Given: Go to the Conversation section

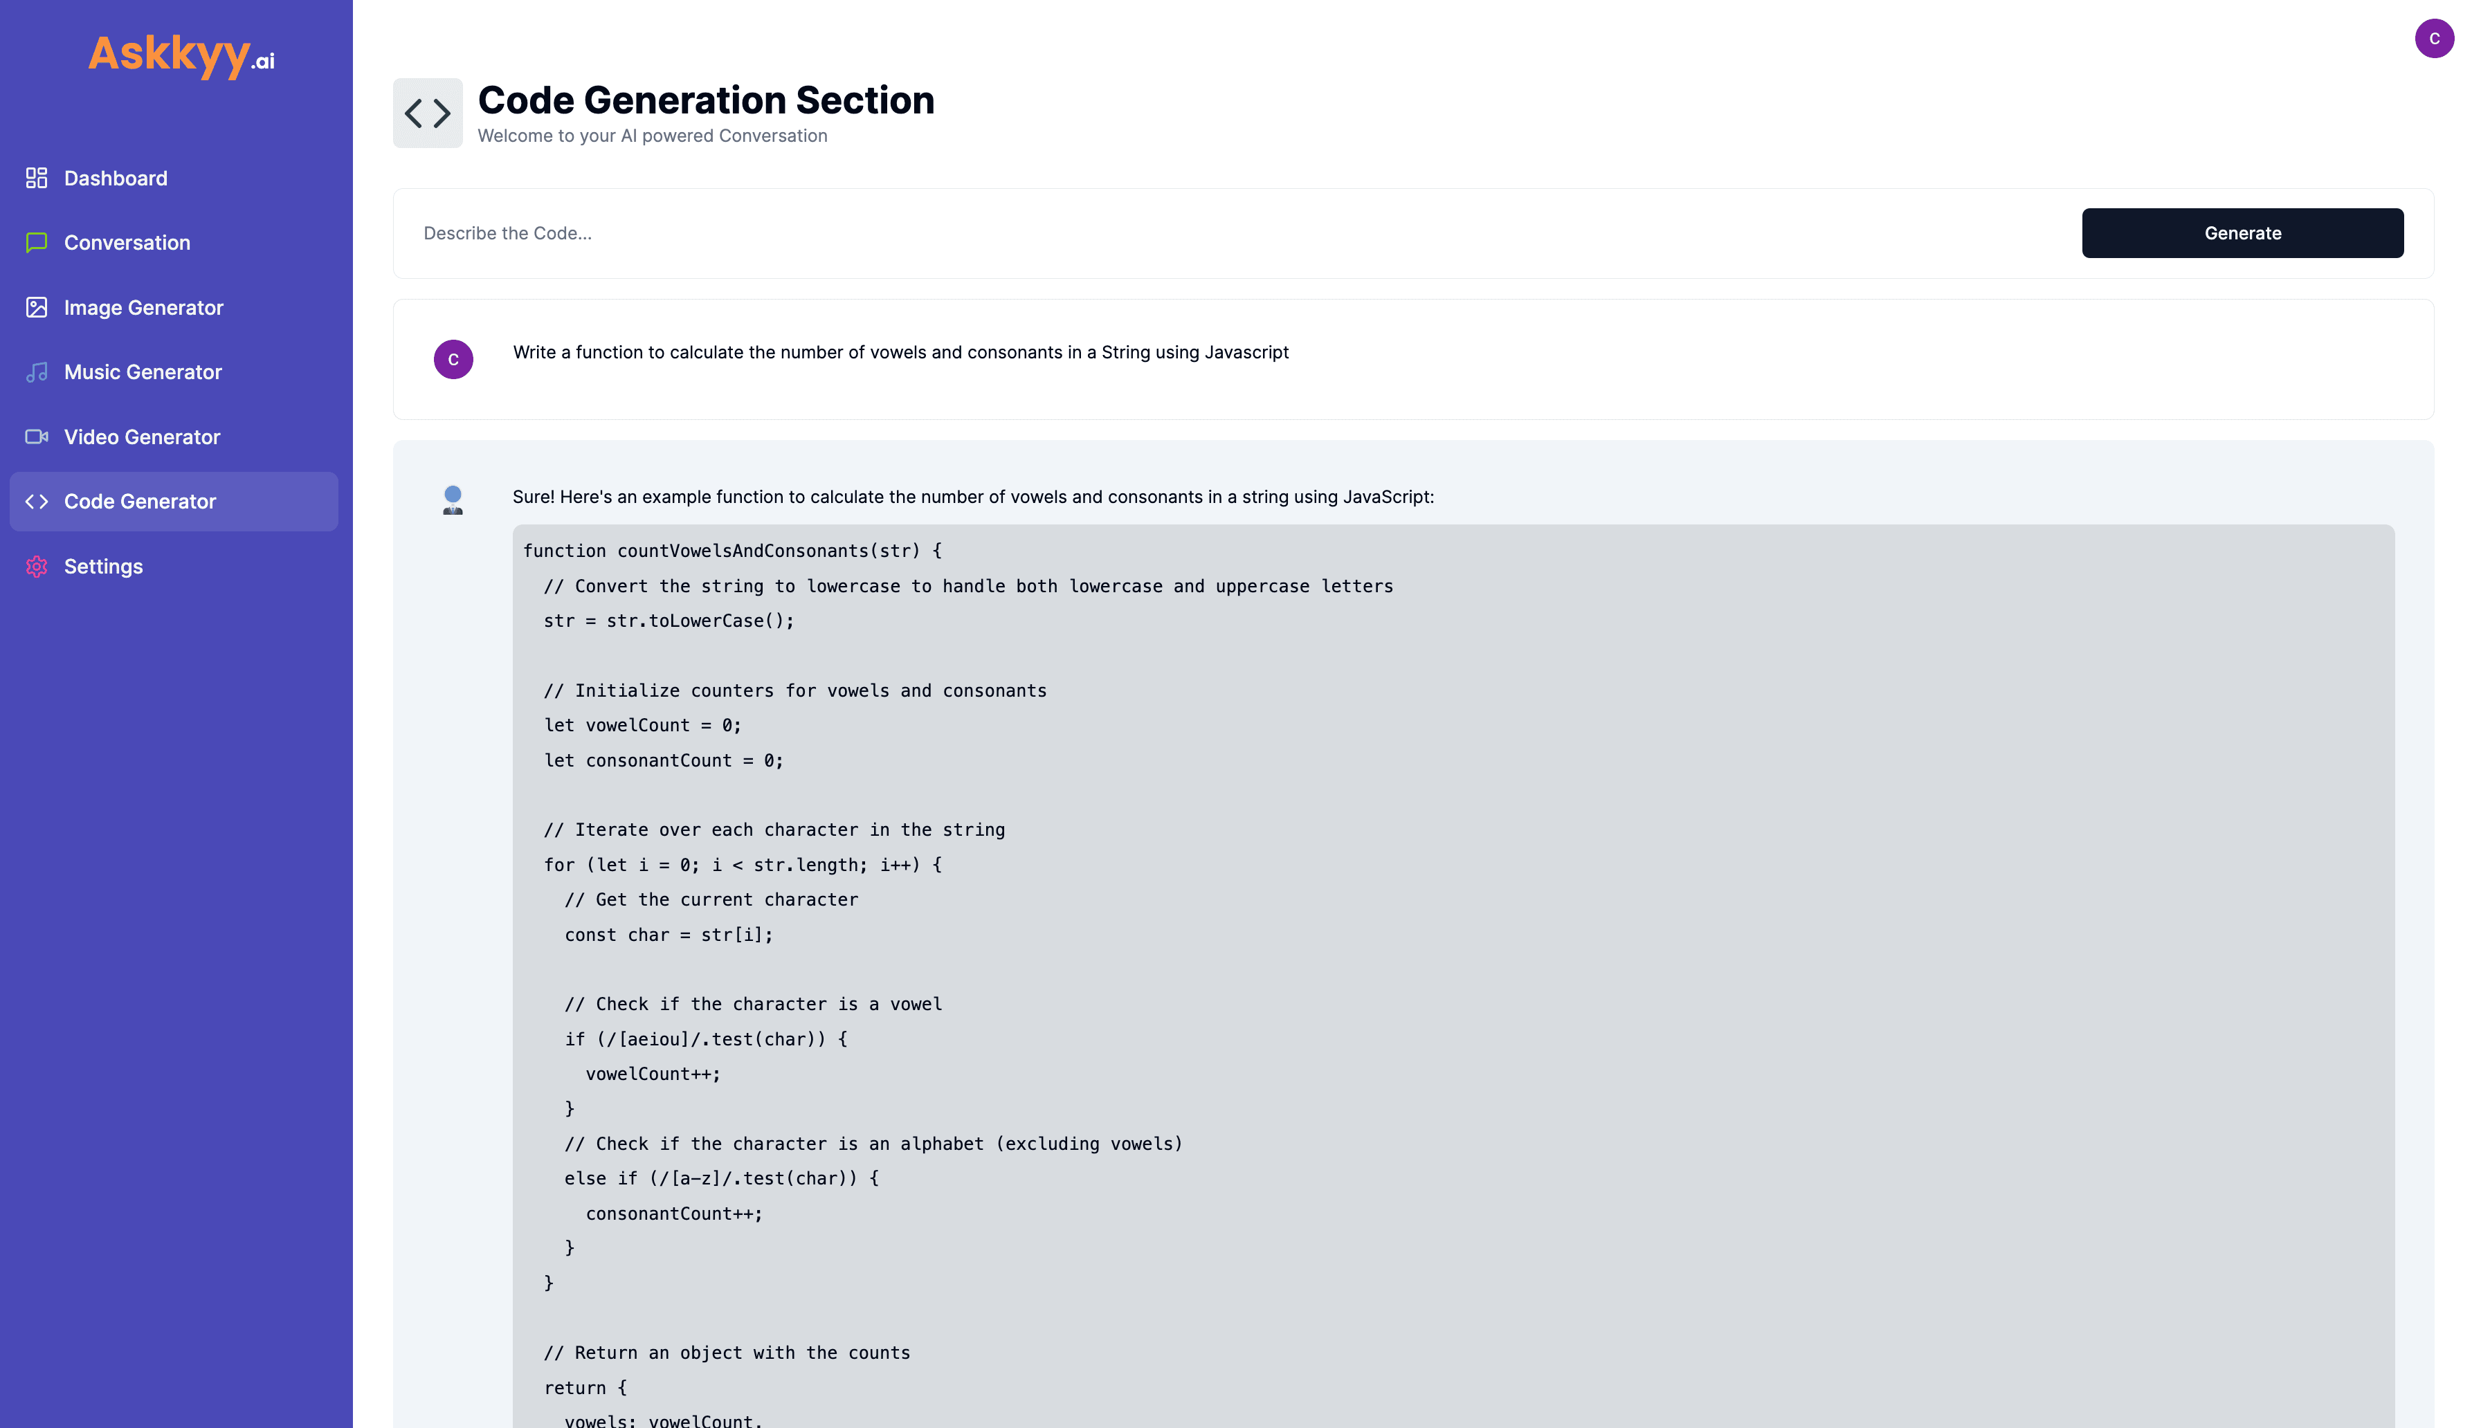Looking at the screenshot, I should coord(127,242).
